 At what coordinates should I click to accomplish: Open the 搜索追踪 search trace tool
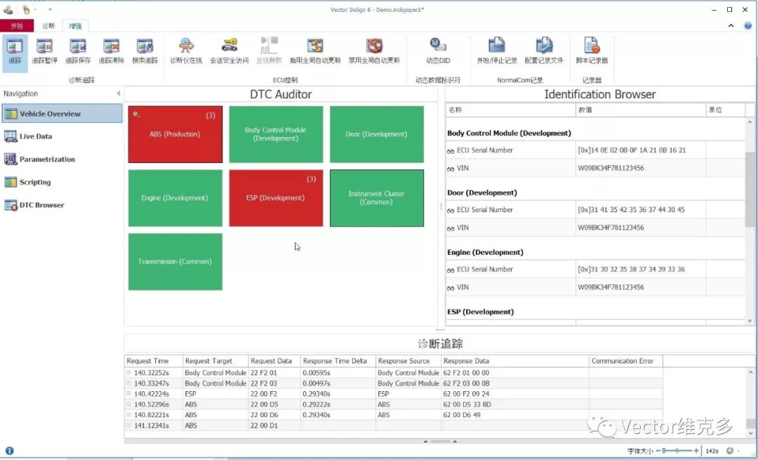[145, 52]
